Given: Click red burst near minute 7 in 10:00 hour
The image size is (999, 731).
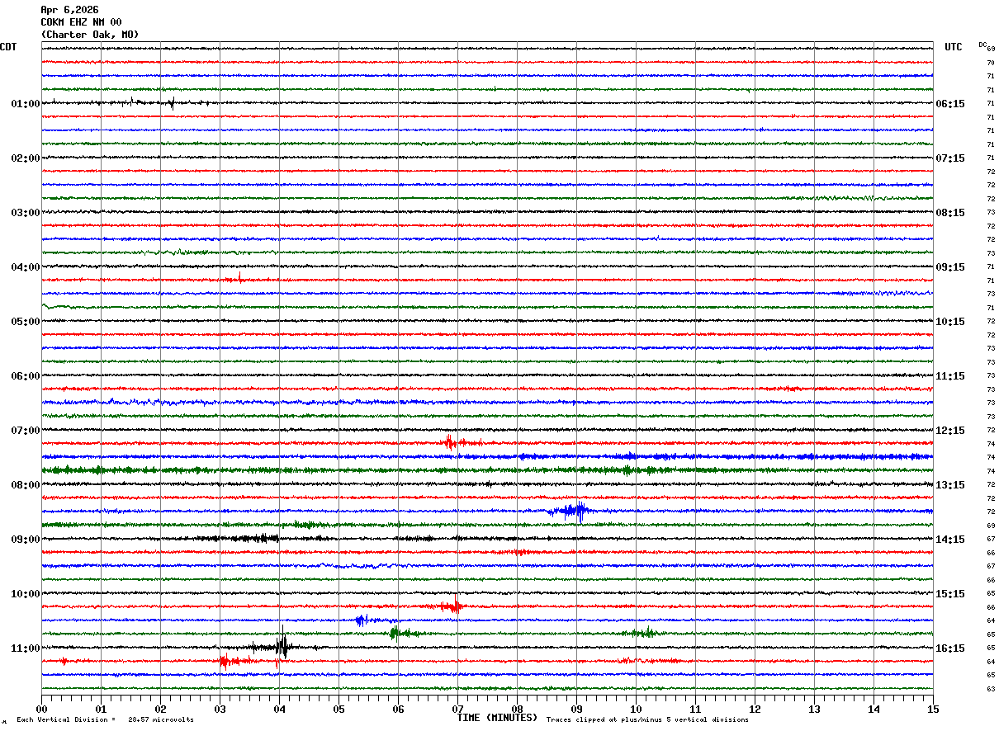Looking at the screenshot, I should click(x=452, y=606).
